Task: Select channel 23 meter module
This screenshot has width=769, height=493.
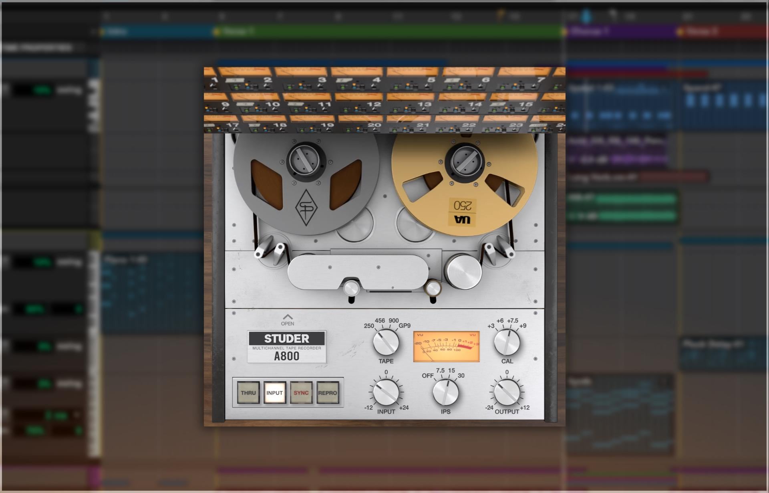Action: [505, 124]
